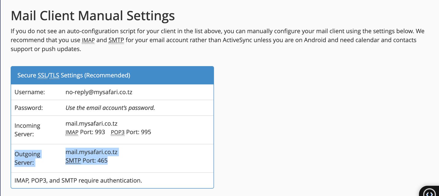Click the SMTP abbreviation in intro paragraph
Screen dimensions: 439x196
[116, 40]
